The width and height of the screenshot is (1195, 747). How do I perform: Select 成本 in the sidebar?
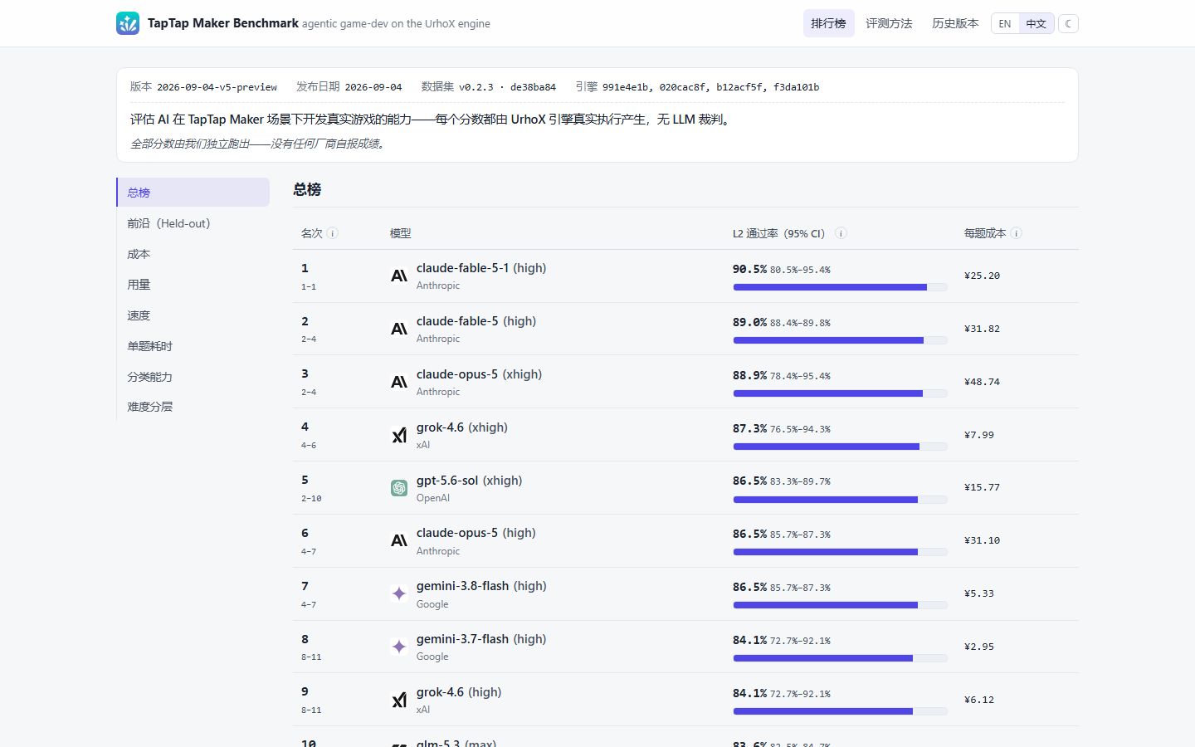pyautogui.click(x=193, y=254)
